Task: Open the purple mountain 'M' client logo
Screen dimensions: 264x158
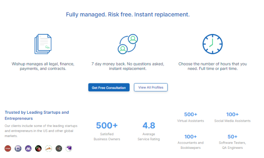Action: click(x=28, y=148)
